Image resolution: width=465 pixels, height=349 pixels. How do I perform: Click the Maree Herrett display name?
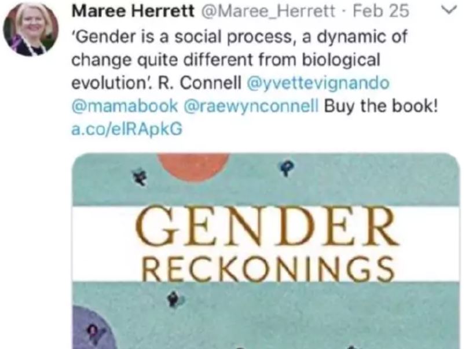(x=117, y=12)
